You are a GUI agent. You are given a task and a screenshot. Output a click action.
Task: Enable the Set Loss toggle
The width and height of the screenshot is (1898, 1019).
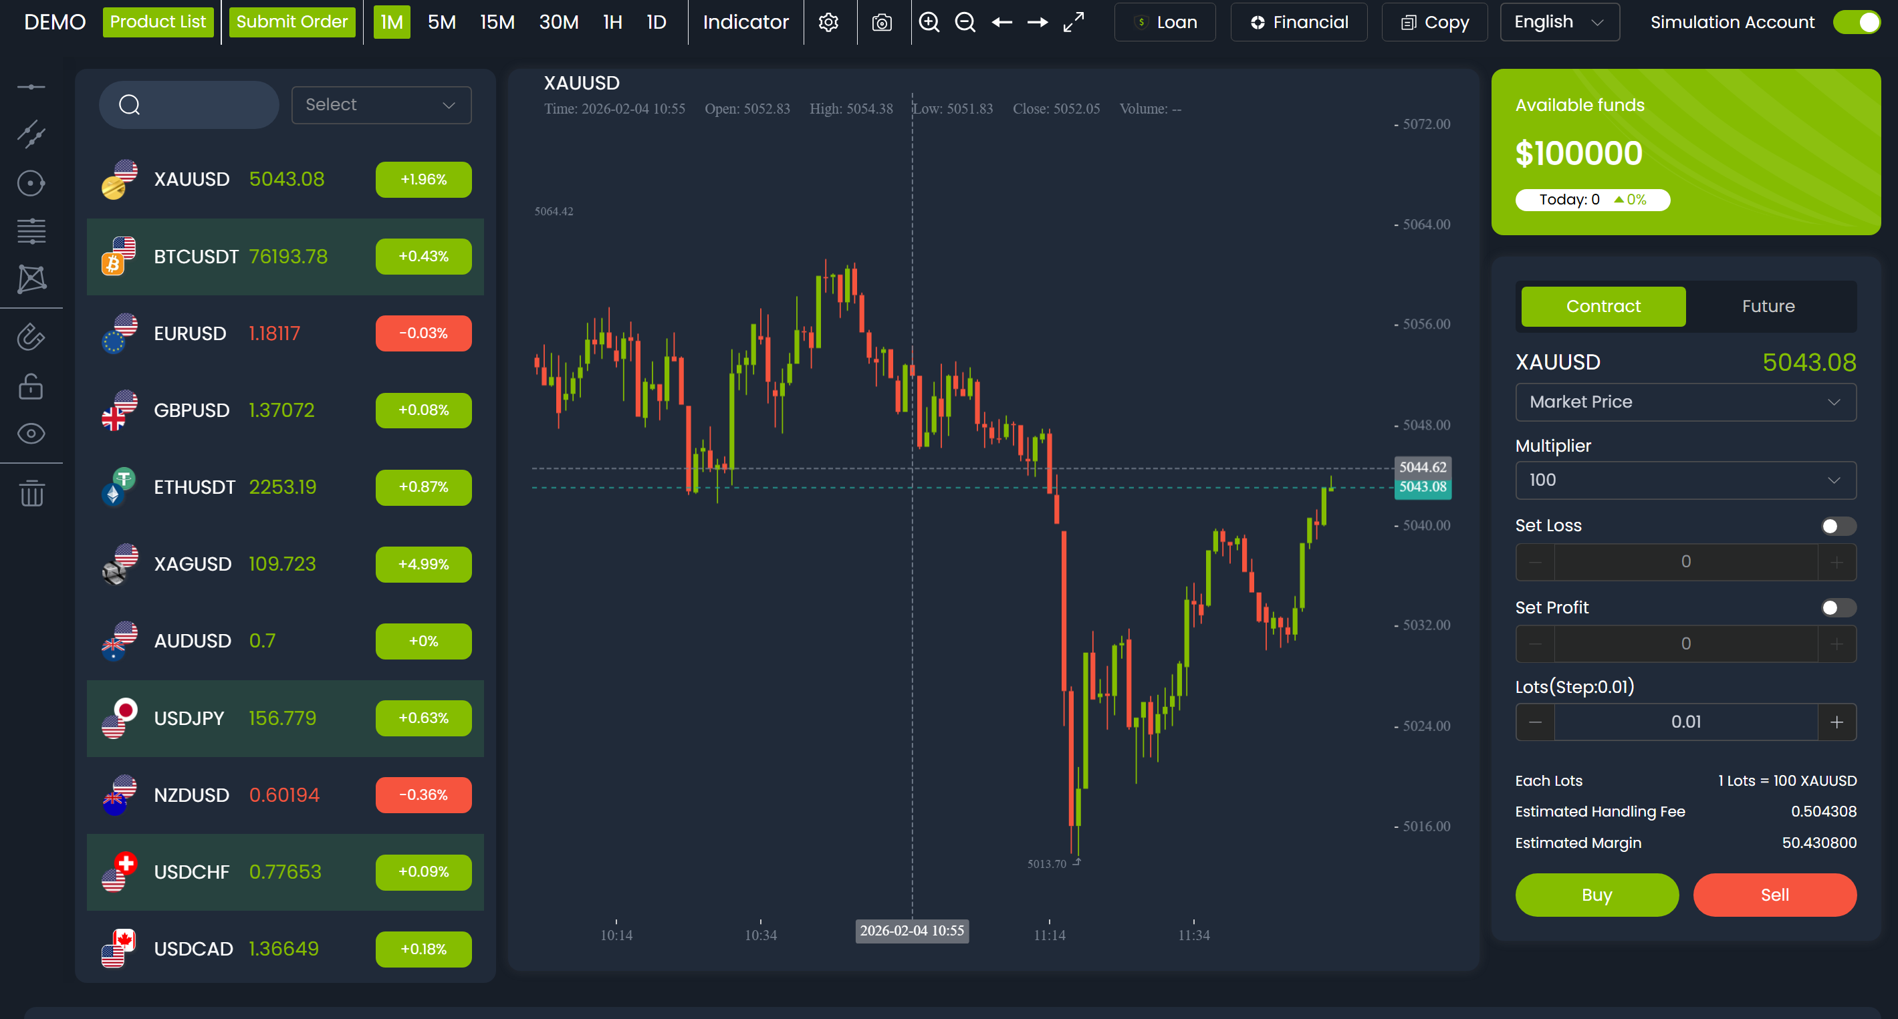coord(1838,526)
